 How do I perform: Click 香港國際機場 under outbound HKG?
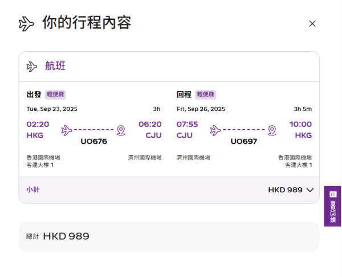tap(43, 158)
